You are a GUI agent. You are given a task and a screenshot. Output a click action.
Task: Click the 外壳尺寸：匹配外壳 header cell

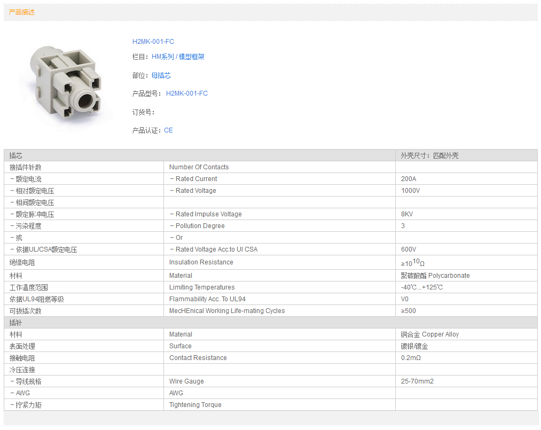430,155
